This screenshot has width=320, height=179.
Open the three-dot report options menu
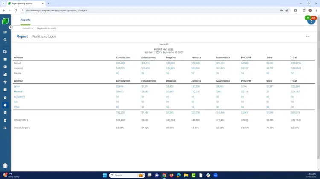[x=308, y=37]
